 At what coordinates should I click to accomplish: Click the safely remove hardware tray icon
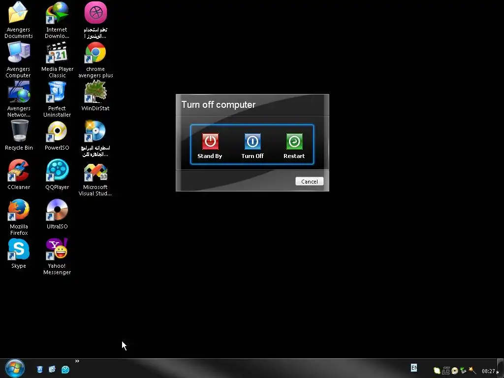(463, 371)
